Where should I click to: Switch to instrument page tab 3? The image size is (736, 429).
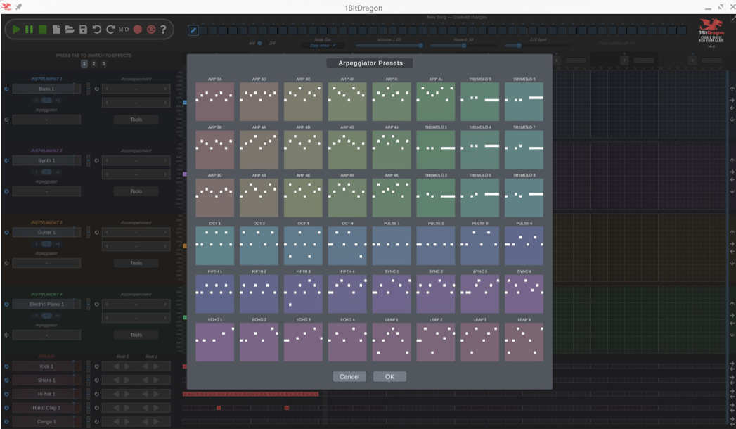coord(103,64)
